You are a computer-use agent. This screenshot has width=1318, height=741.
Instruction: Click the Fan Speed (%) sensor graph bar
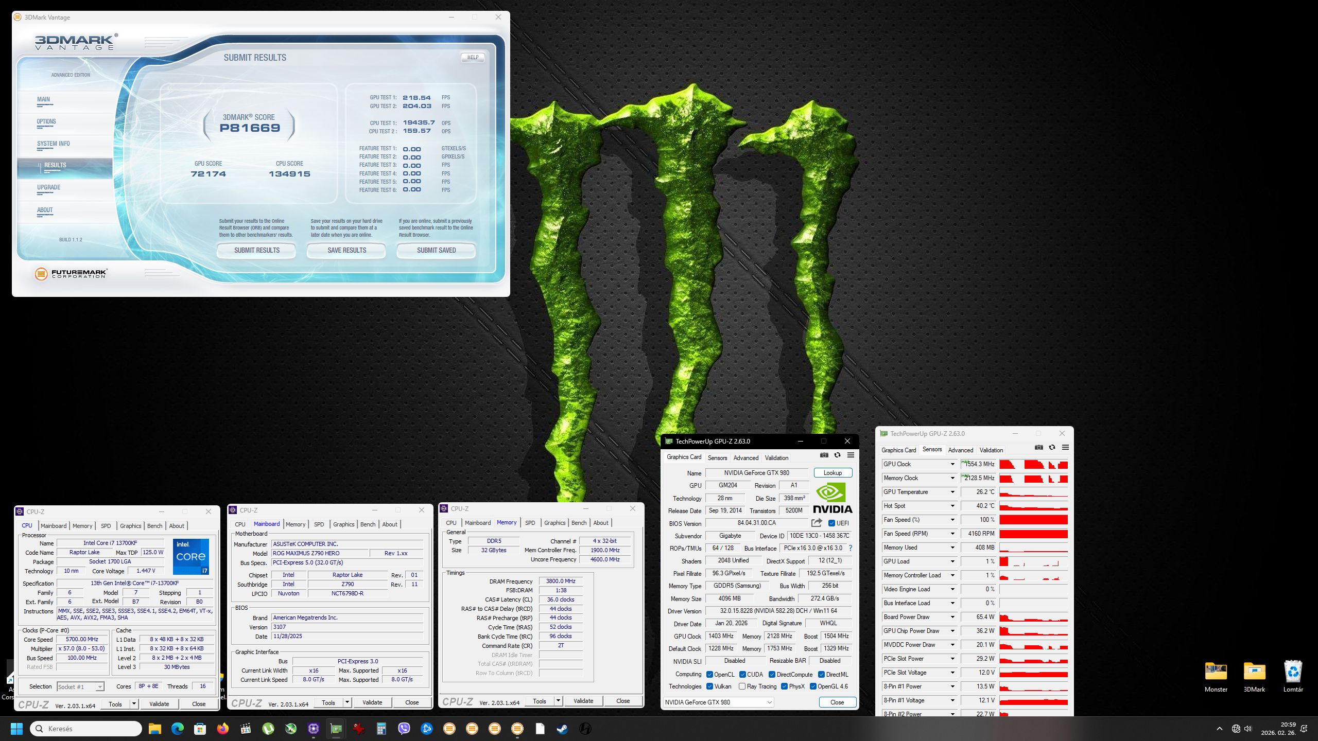[1033, 520]
